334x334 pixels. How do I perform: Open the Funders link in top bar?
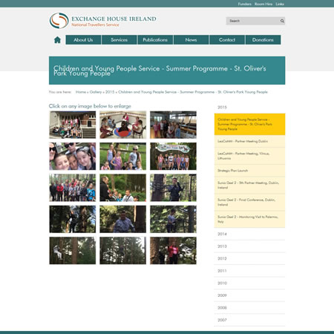(x=245, y=4)
